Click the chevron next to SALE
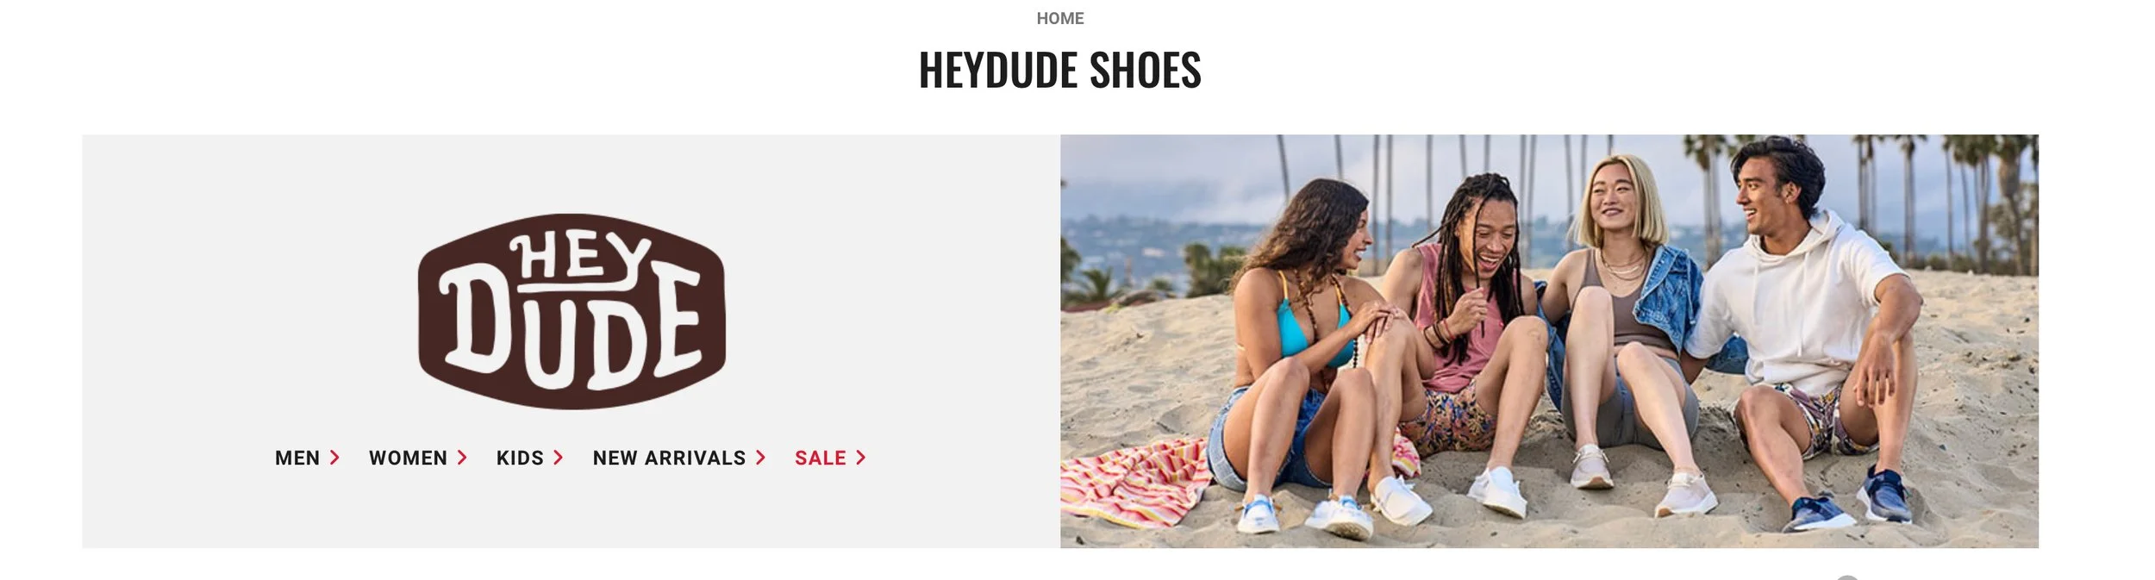The width and height of the screenshot is (2155, 580). click(860, 458)
